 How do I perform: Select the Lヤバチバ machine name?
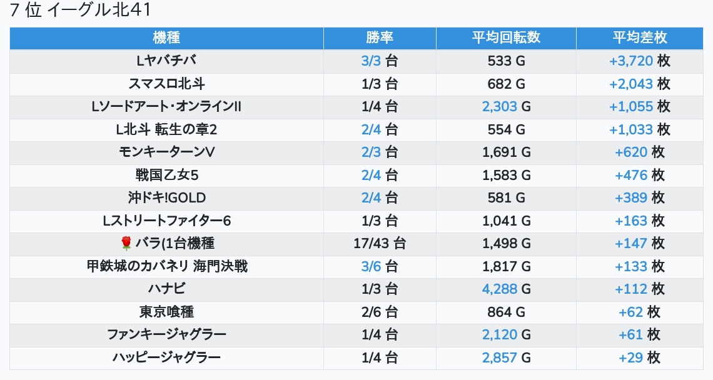point(166,61)
